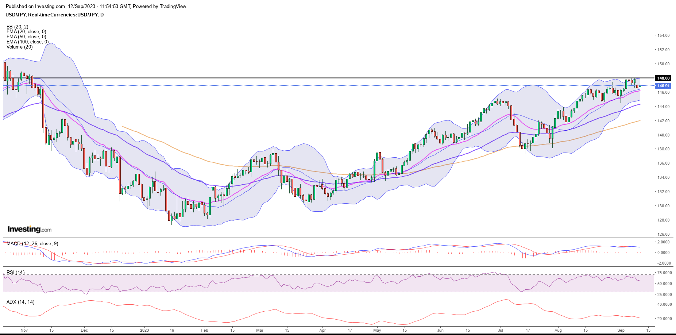
Task: Click the 144.00 price axis label
Action: click(664, 107)
